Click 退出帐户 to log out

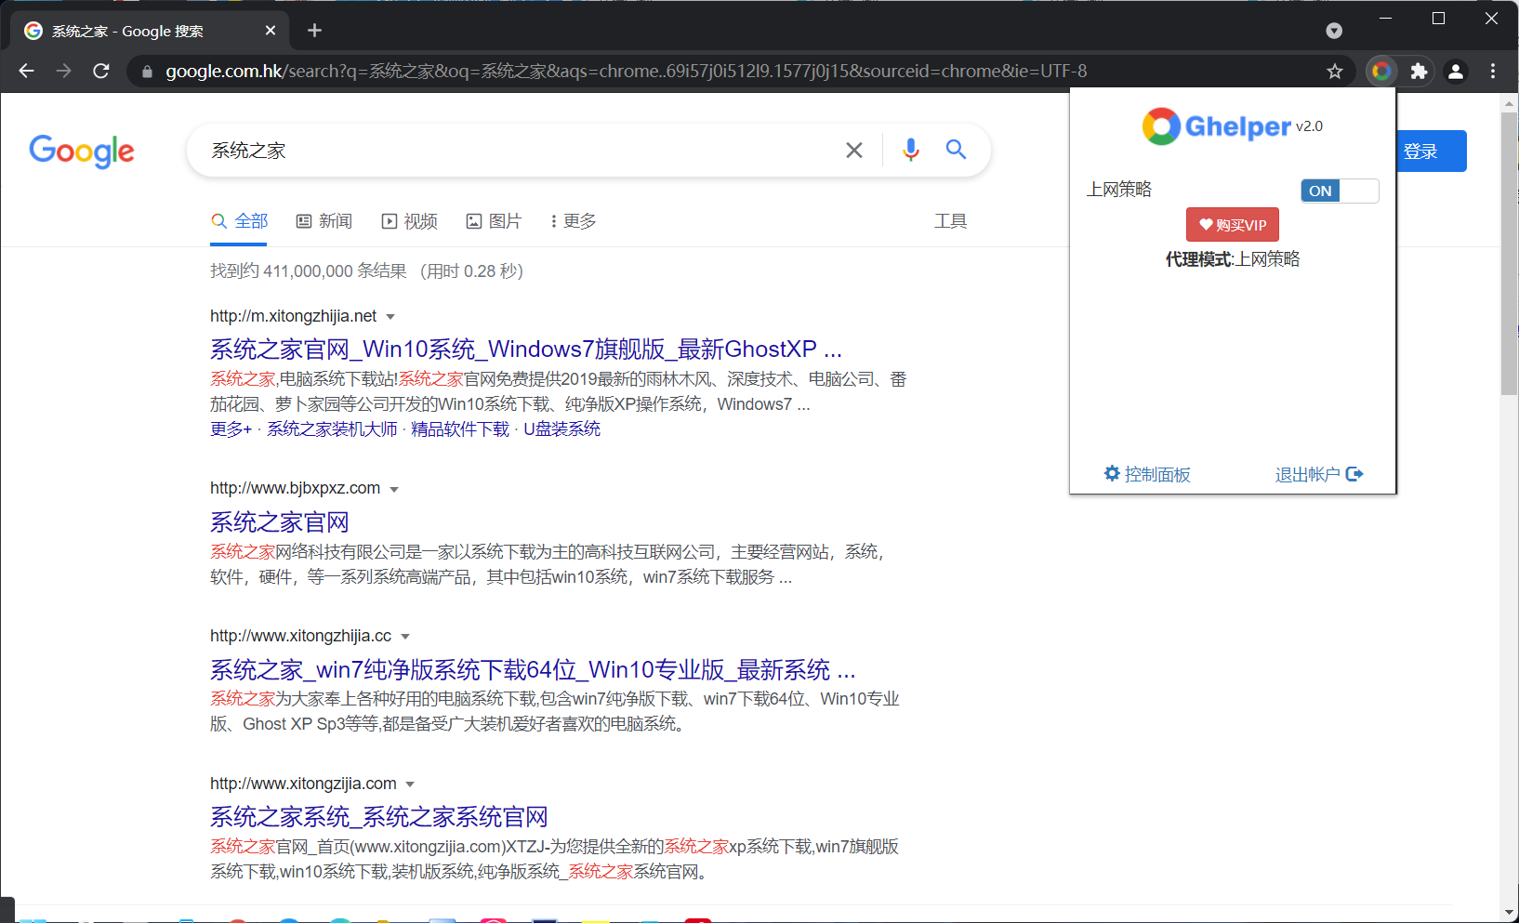[x=1318, y=474]
